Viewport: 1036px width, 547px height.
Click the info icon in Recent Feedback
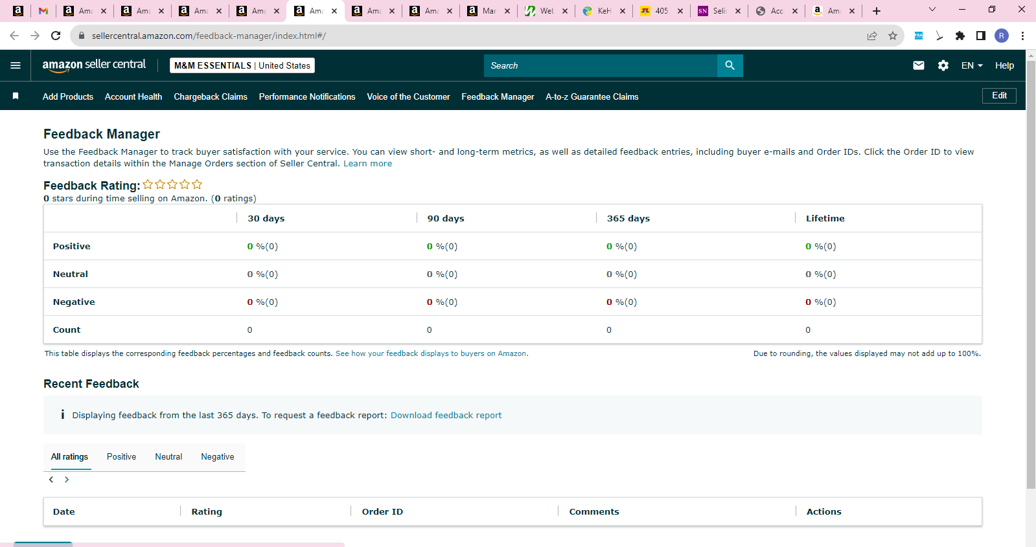[62, 414]
